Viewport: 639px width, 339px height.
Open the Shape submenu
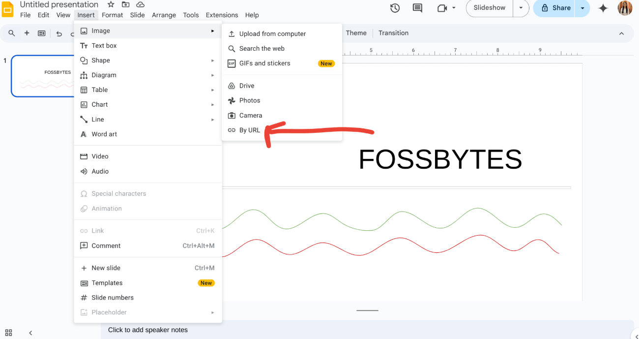tap(101, 61)
